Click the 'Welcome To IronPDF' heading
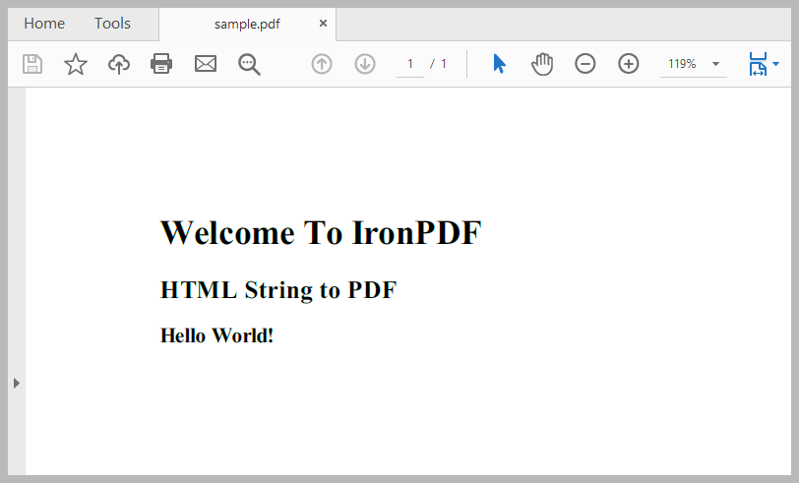The image size is (799, 483). pyautogui.click(x=321, y=233)
